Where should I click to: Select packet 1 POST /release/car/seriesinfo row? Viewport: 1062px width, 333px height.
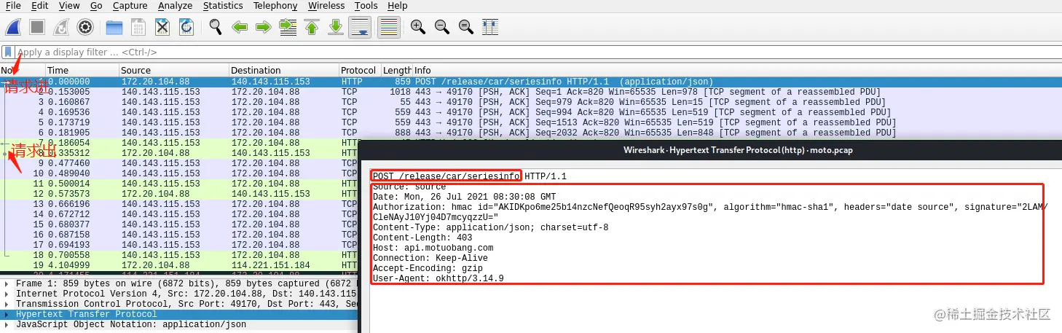(x=530, y=82)
